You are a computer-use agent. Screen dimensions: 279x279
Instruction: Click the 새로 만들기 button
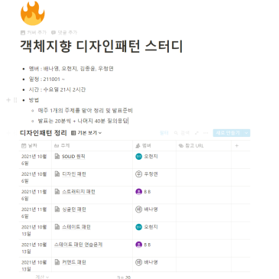coord(228,133)
